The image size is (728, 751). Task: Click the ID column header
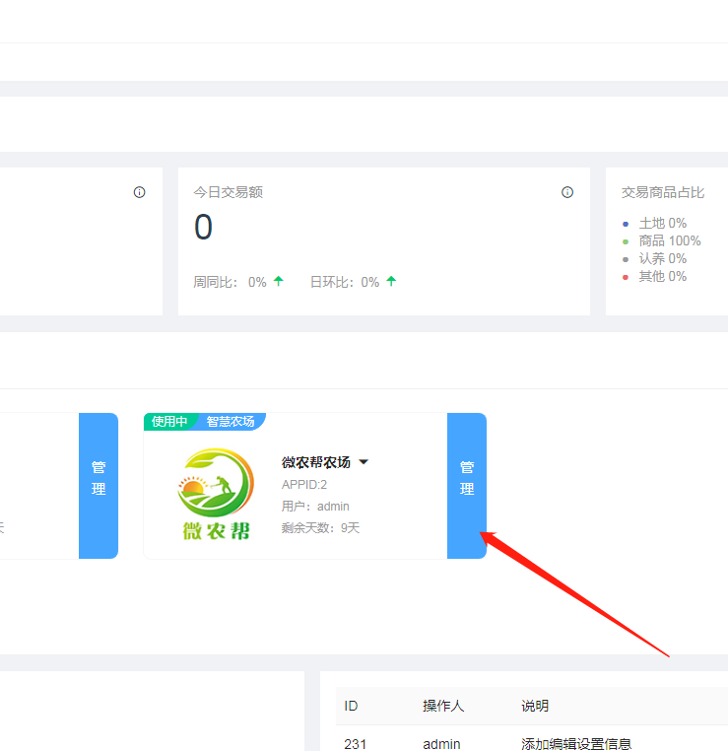coord(351,706)
